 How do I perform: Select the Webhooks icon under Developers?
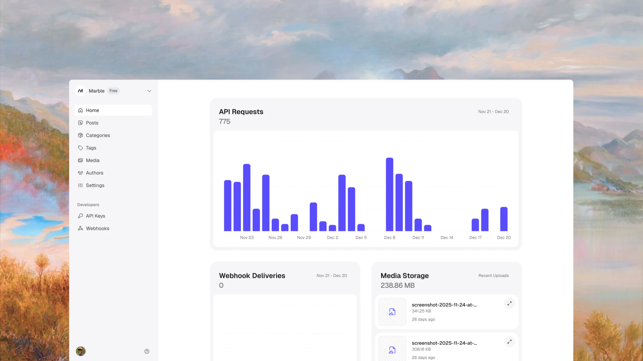tap(80, 228)
